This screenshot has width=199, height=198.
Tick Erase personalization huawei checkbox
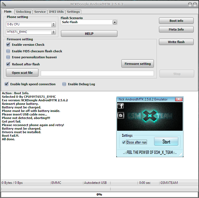pos(8,57)
